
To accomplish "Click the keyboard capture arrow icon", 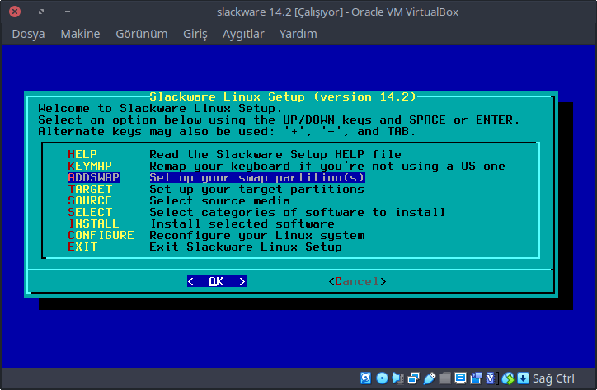I will (523, 378).
